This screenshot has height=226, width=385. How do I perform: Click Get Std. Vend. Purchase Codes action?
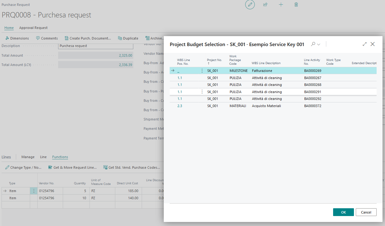point(132,167)
